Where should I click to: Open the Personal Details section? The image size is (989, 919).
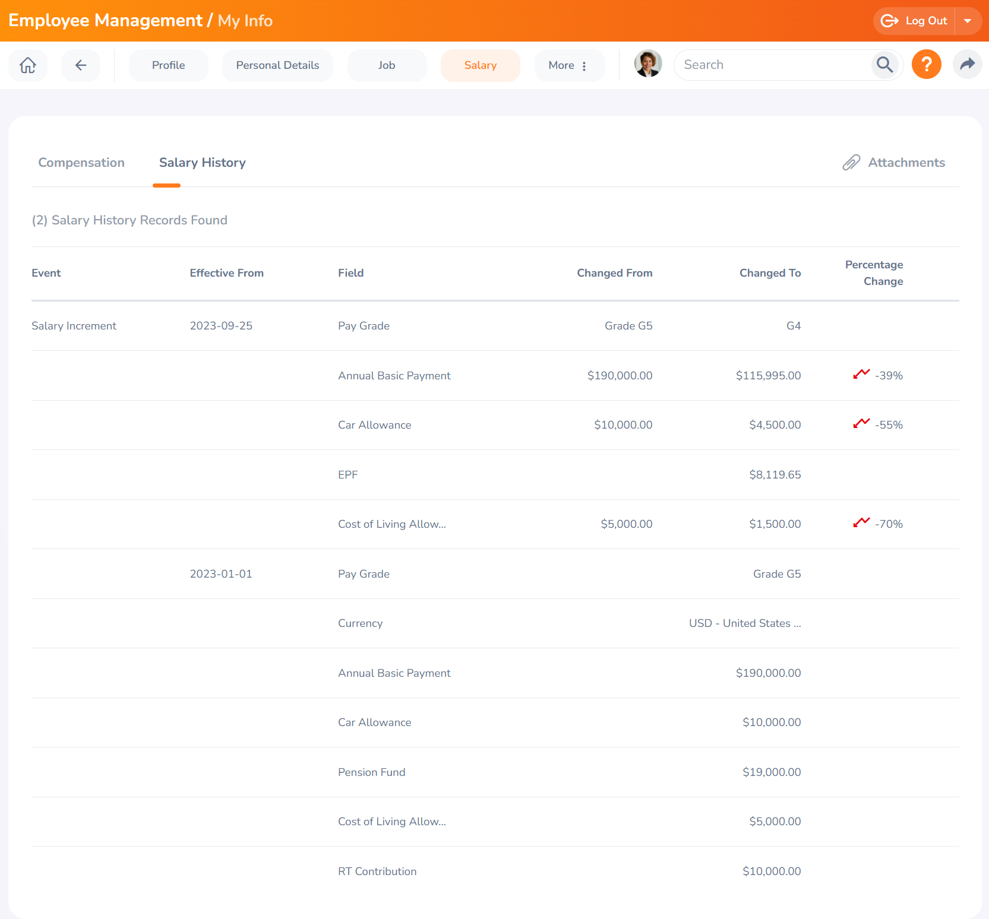pos(277,65)
